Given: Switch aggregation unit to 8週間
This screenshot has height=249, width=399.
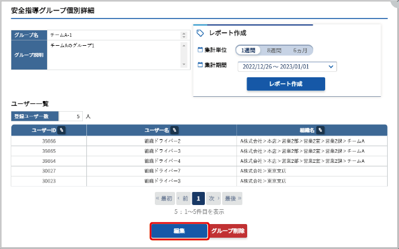Looking at the screenshot, I should pos(274,51).
